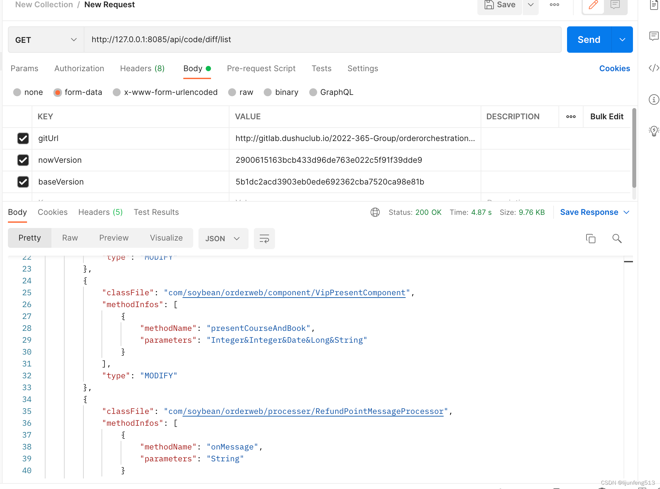
Task: Open the response search magnifier
Action: coord(617,238)
